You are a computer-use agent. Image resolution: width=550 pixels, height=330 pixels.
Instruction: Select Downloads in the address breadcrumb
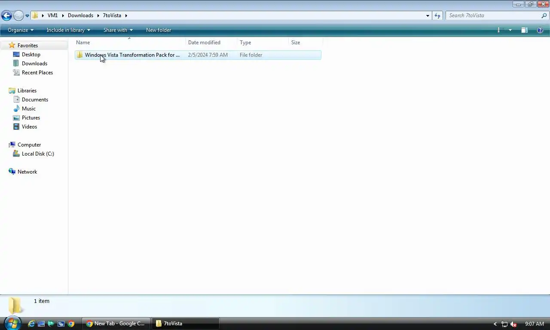(x=80, y=15)
